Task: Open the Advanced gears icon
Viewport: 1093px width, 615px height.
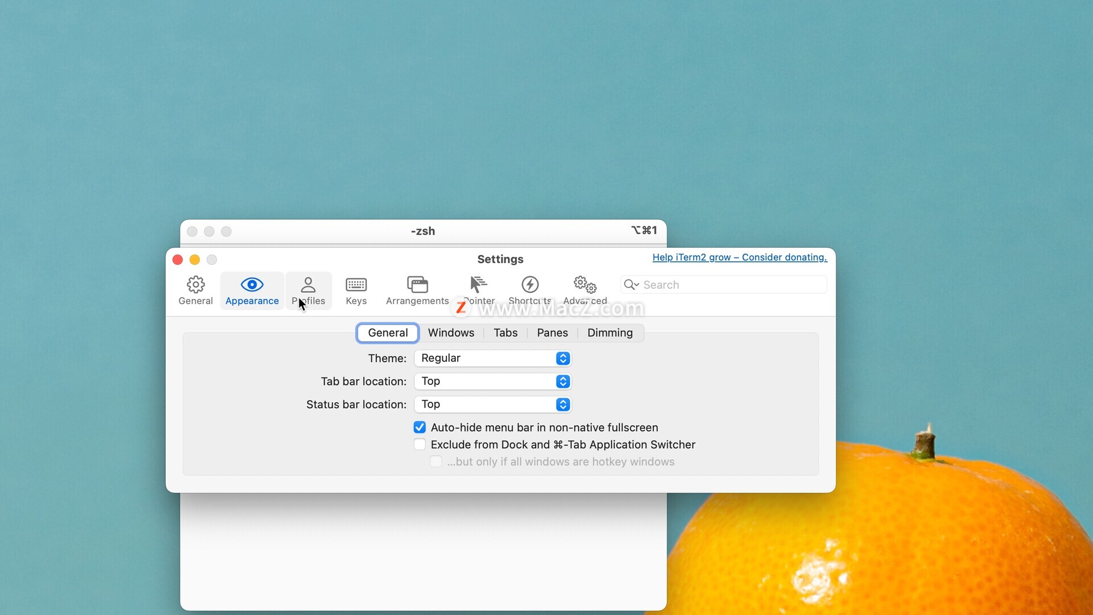Action: (585, 285)
